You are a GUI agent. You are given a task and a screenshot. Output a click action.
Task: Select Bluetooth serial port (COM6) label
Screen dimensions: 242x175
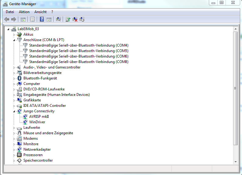pyautogui.click(x=79, y=56)
